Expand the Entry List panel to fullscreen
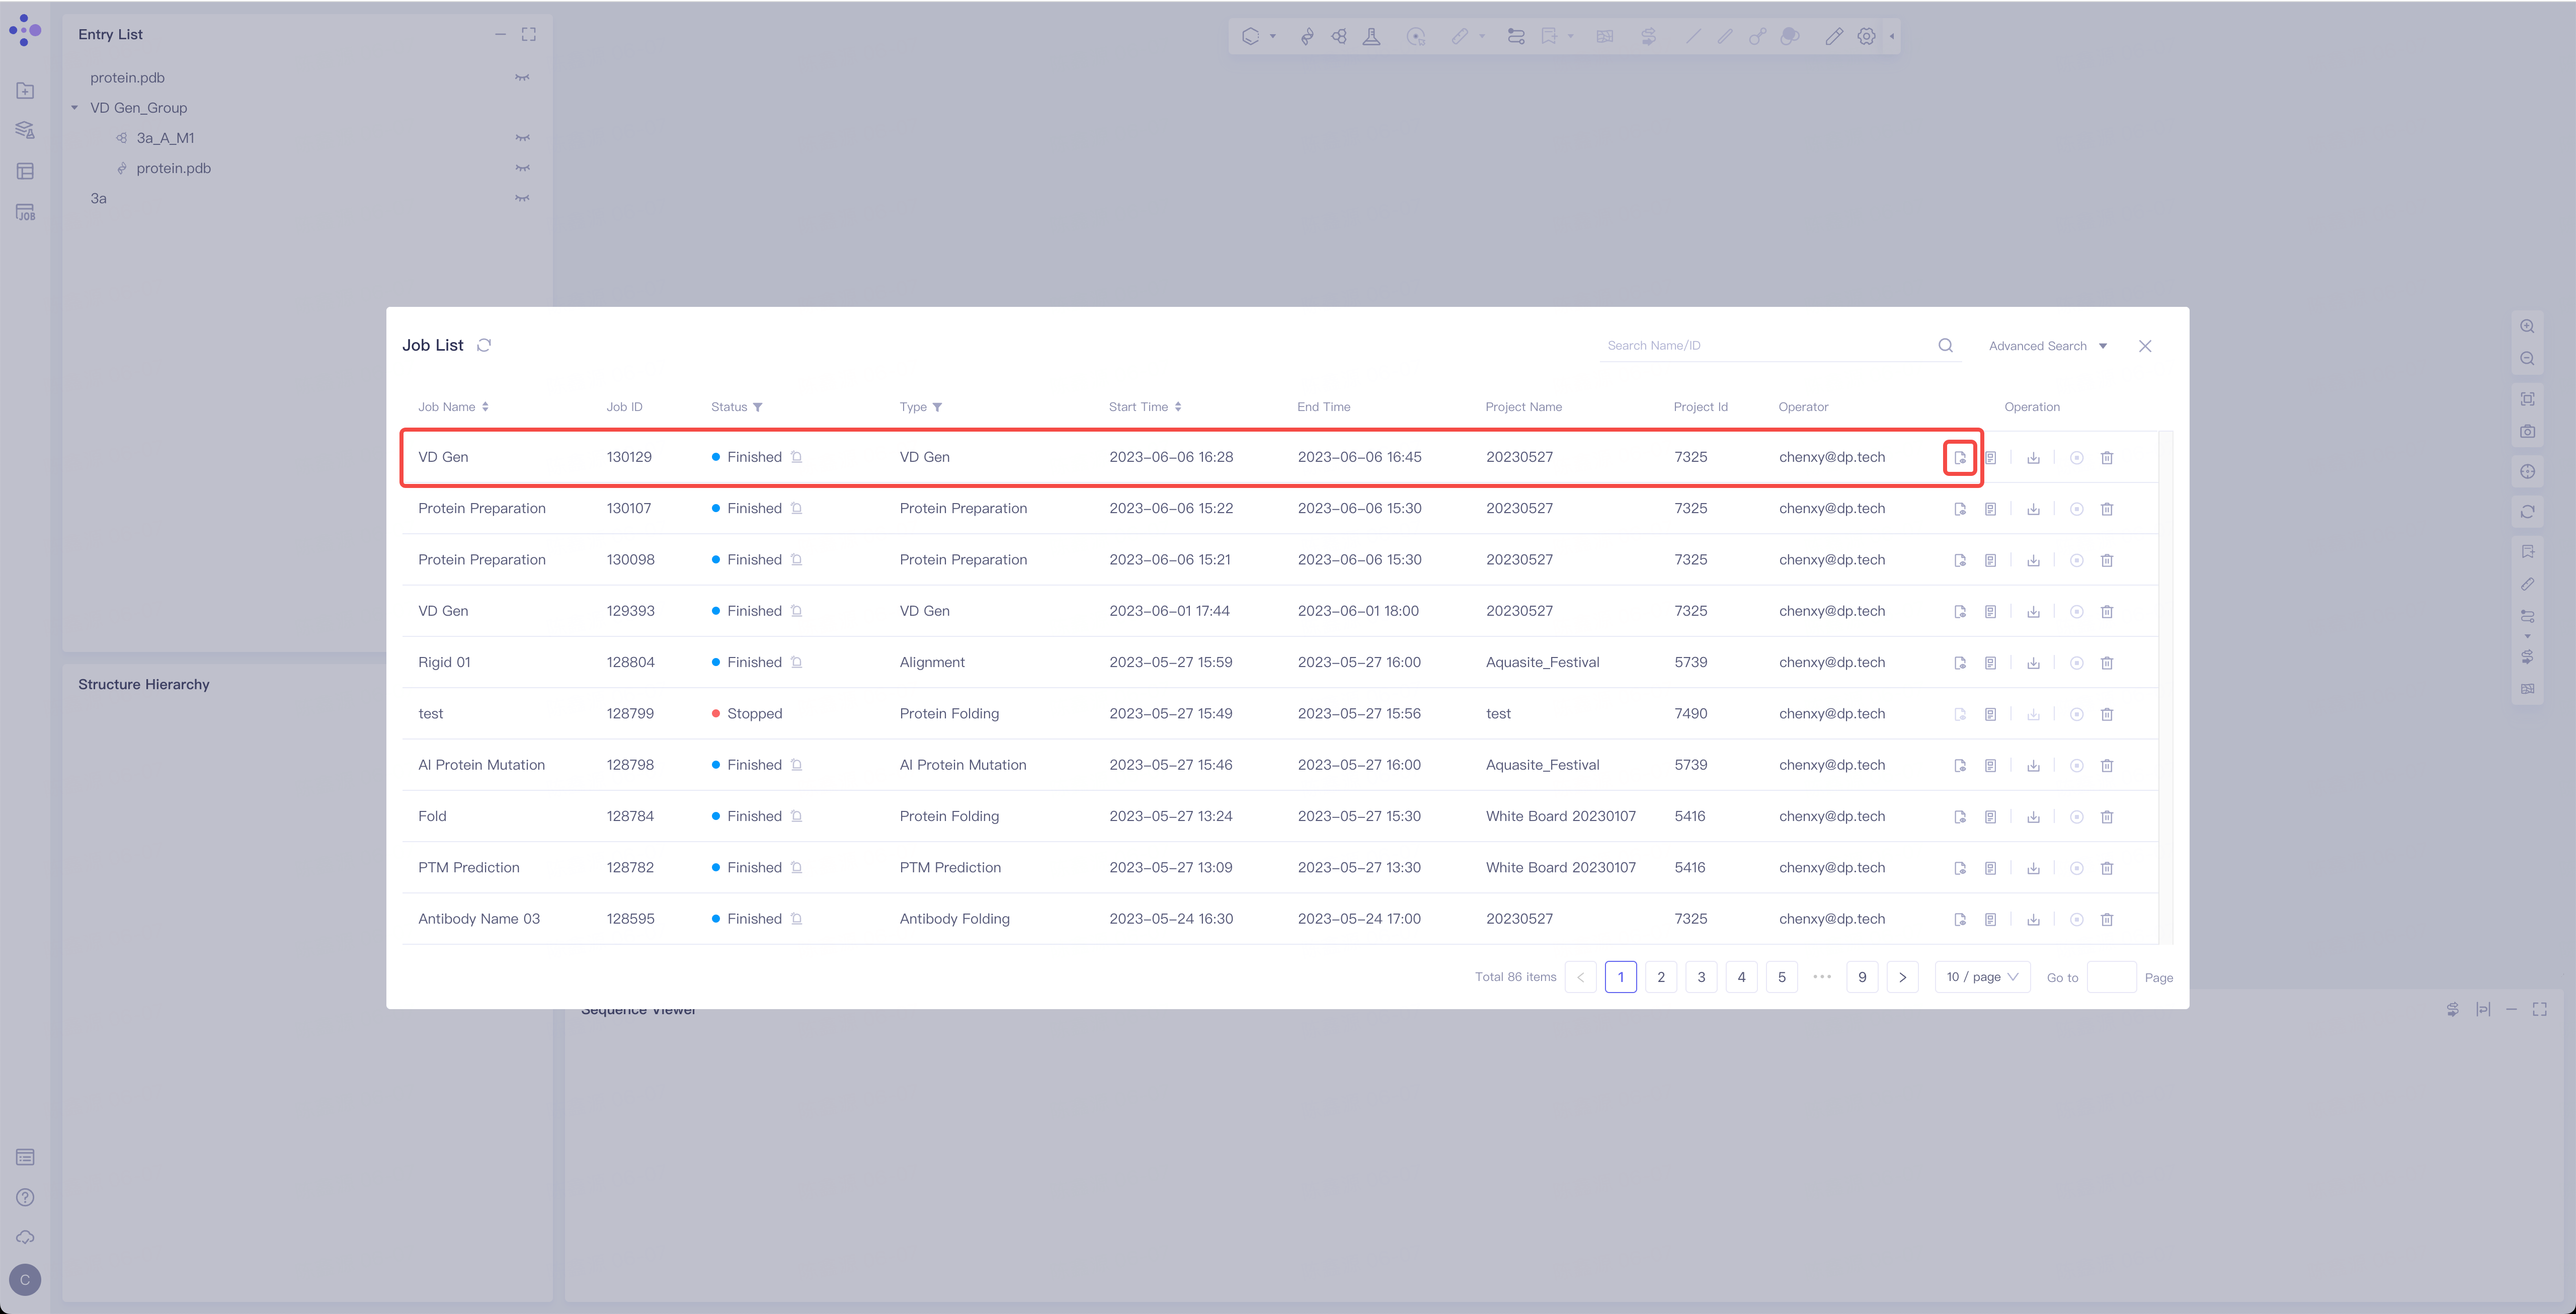2576x1314 pixels. (529, 34)
